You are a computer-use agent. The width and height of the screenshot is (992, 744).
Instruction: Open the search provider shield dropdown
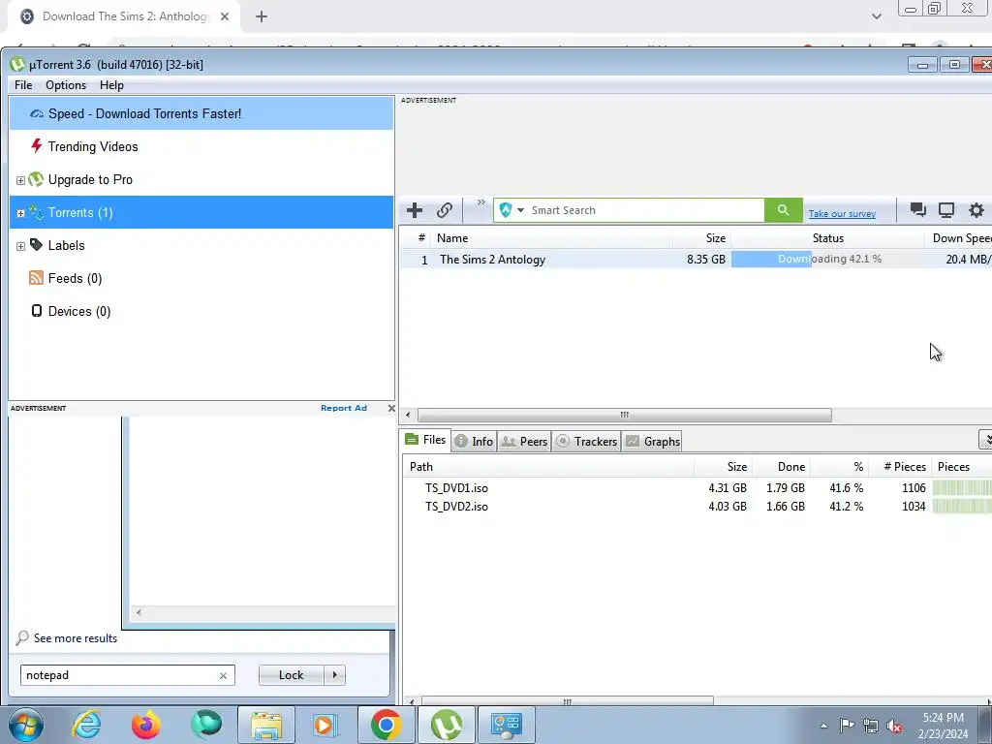pos(511,210)
